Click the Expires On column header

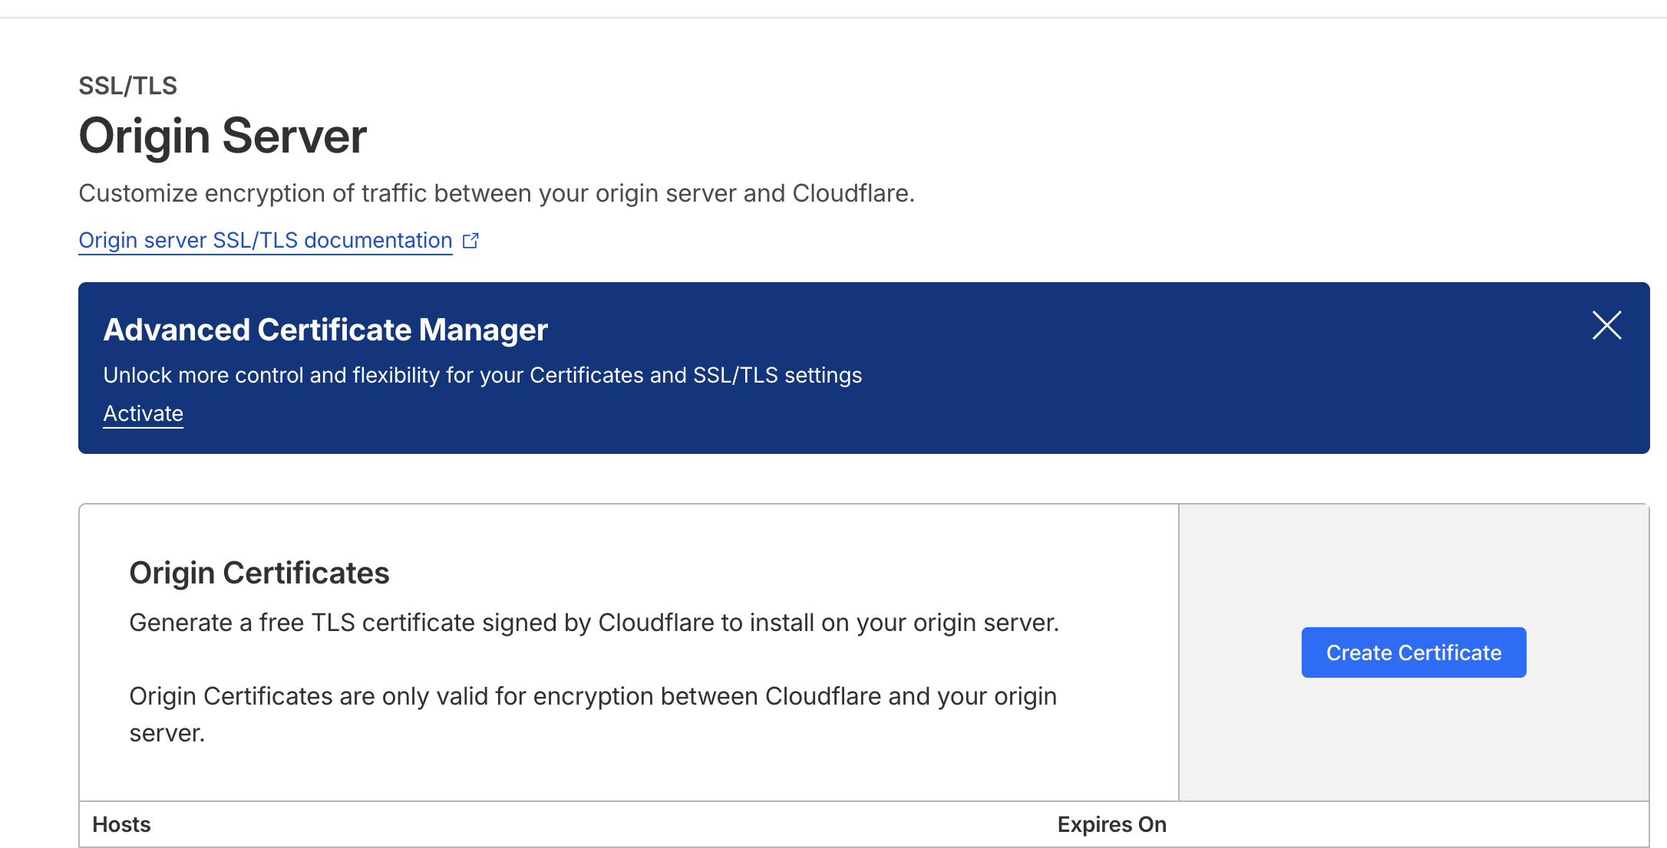[x=1112, y=824]
